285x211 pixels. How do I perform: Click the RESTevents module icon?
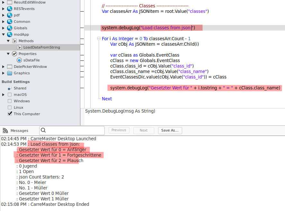(10, 9)
